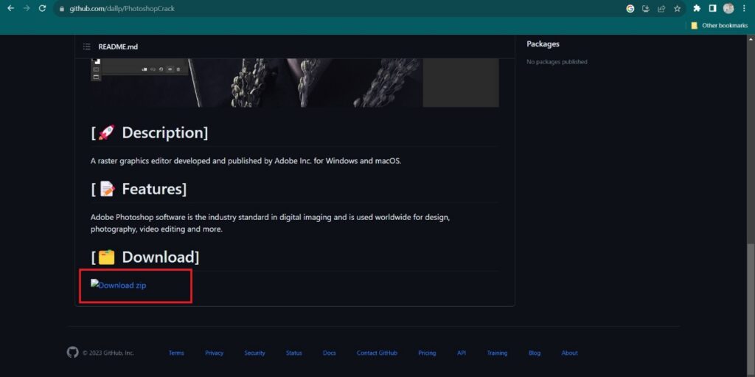Viewport: 755px width, 377px height.
Task: Click the GitHub logo in the footer
Action: click(72, 353)
